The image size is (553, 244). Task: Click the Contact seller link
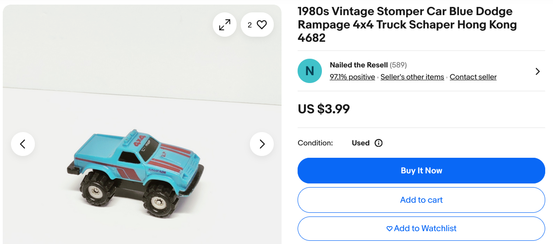473,77
